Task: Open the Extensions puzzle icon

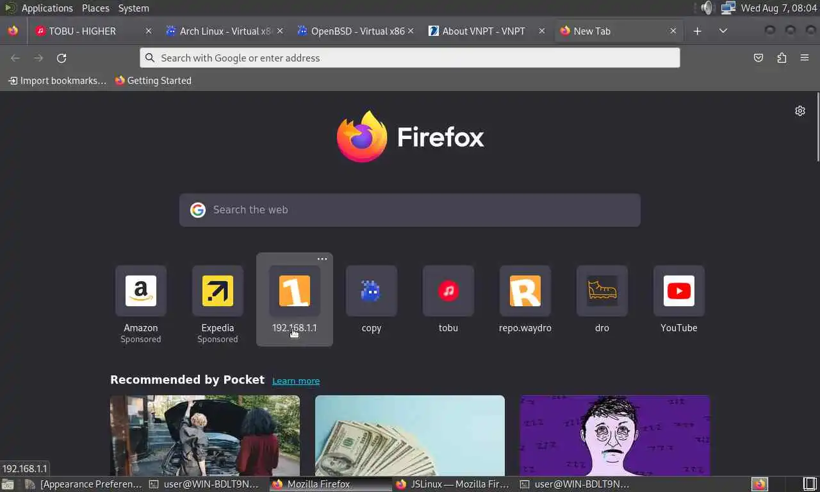Action: [x=782, y=58]
